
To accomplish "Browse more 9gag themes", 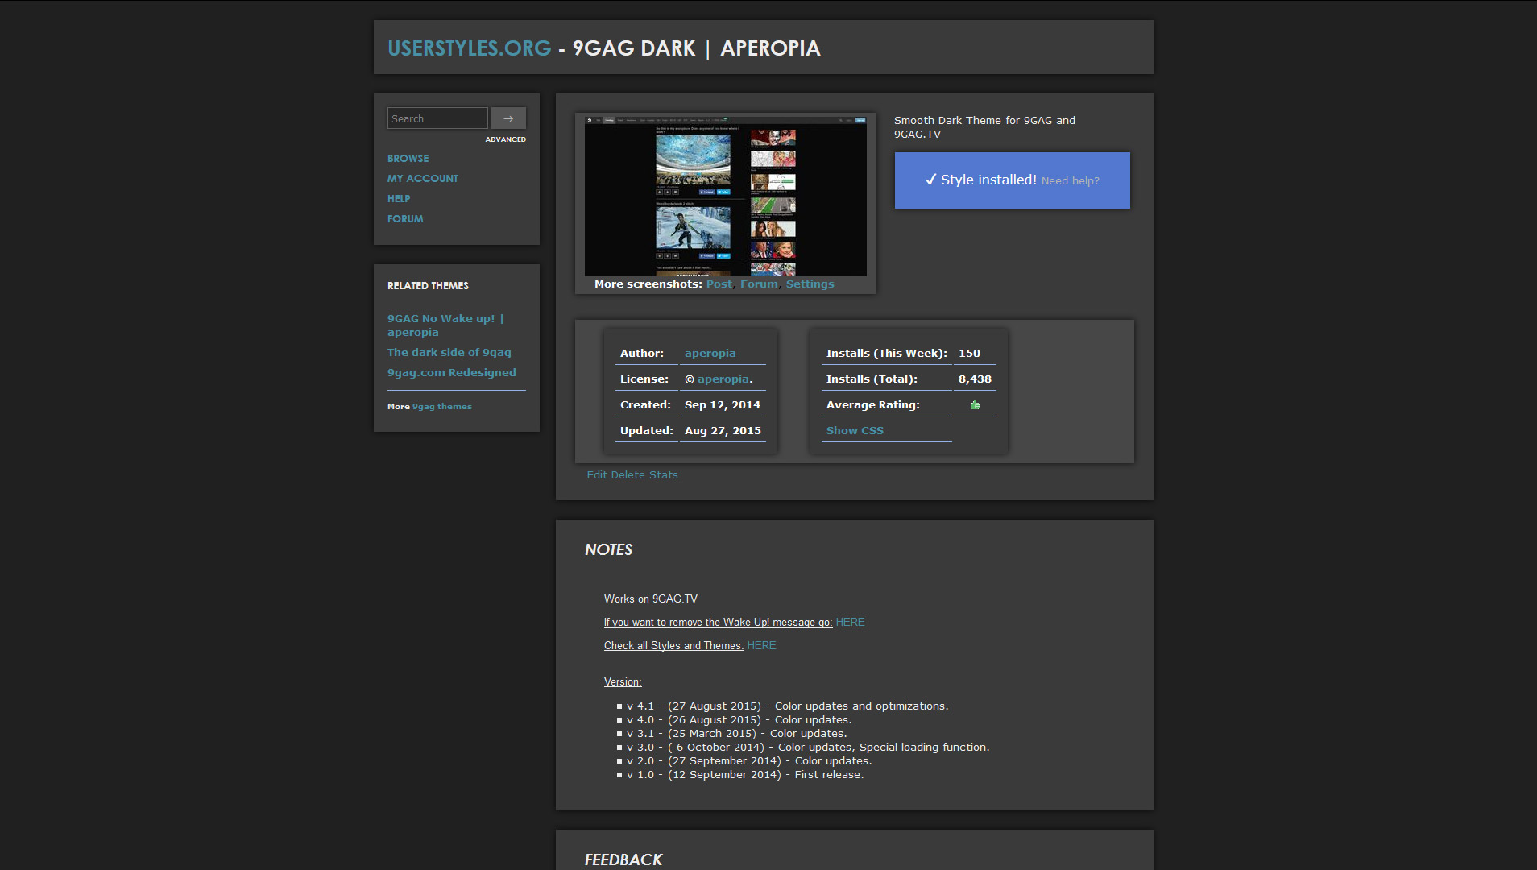I will (x=442, y=406).
